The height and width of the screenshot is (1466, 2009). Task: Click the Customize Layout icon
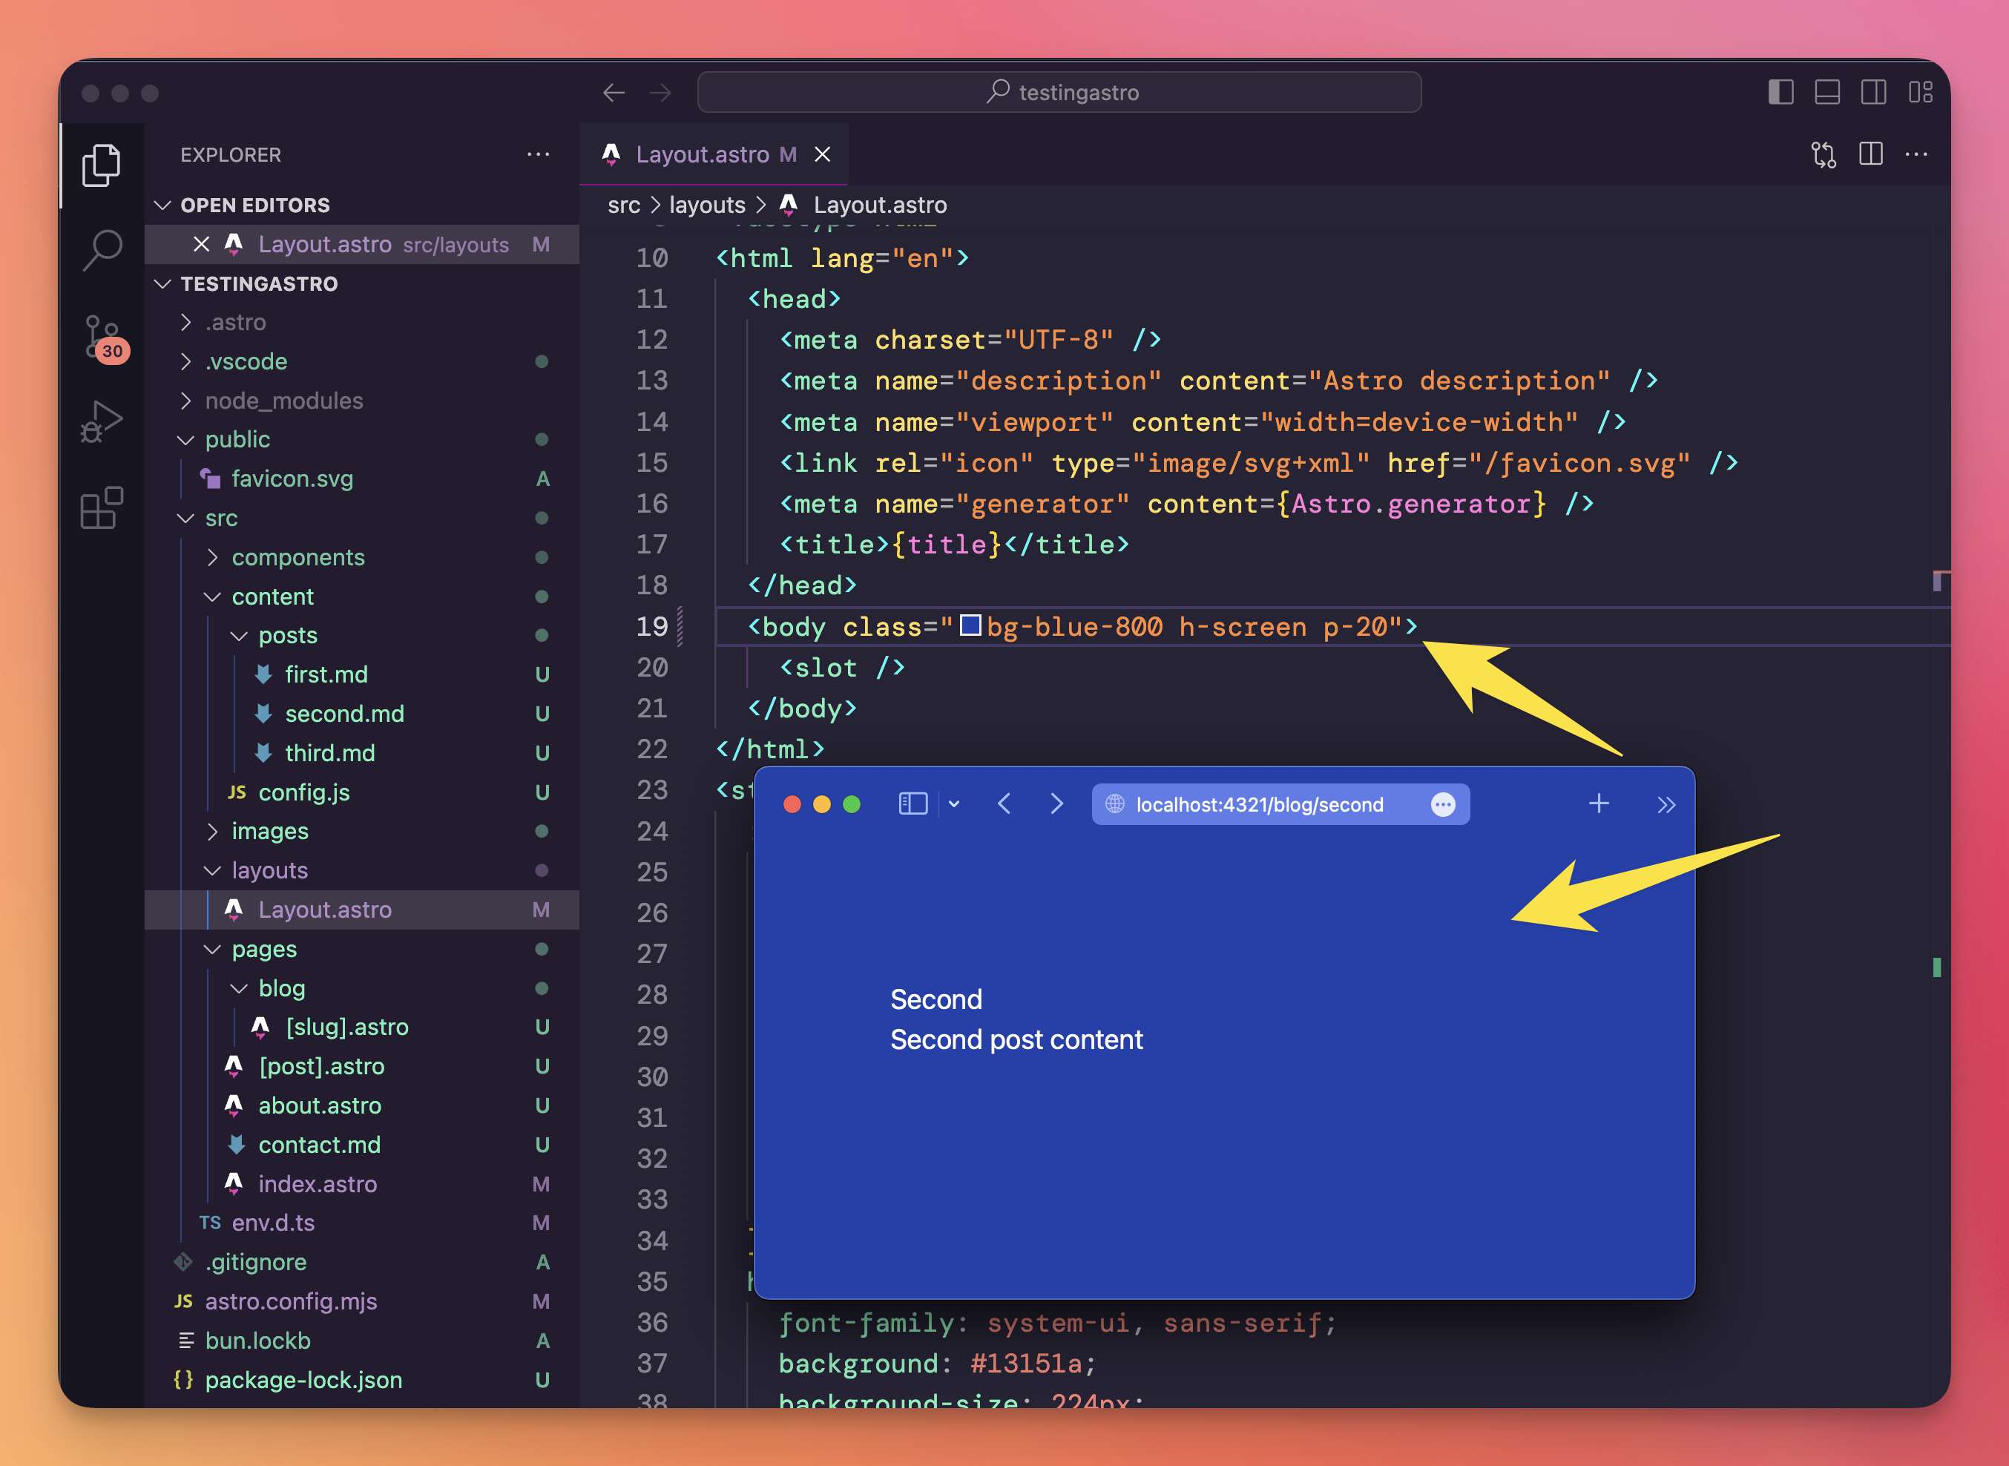(1920, 92)
